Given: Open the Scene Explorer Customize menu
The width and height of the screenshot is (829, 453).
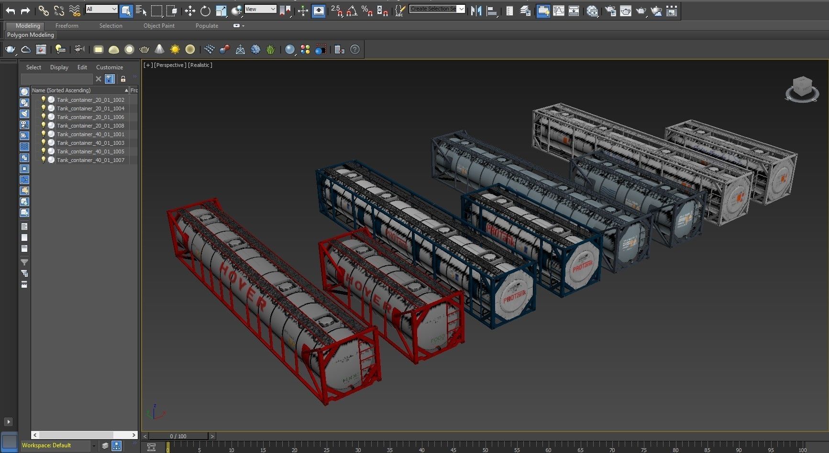Looking at the screenshot, I should (x=110, y=67).
